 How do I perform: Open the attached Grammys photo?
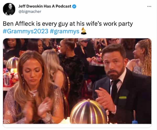(x=77, y=81)
